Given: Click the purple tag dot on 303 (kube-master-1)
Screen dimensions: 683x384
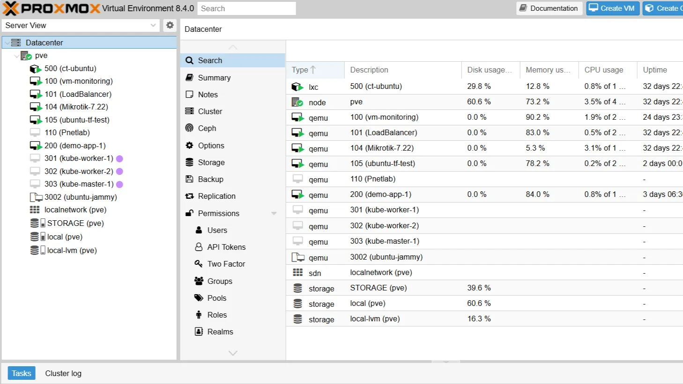Looking at the screenshot, I should (119, 184).
